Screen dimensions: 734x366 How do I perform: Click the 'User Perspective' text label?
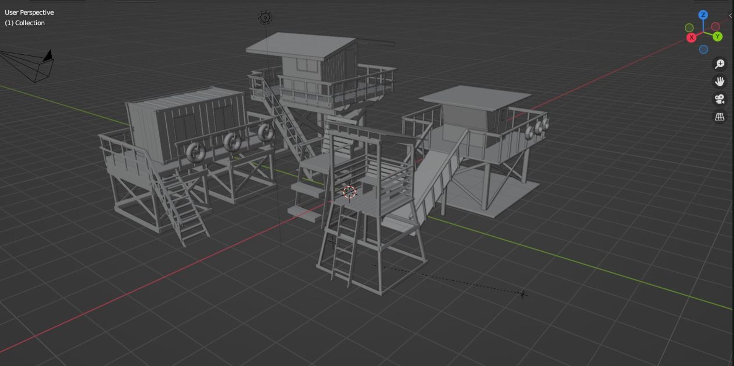[x=29, y=13]
